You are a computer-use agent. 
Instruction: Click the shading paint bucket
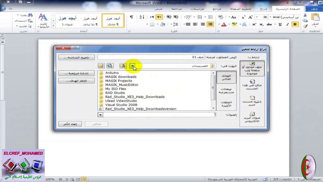(x=163, y=25)
